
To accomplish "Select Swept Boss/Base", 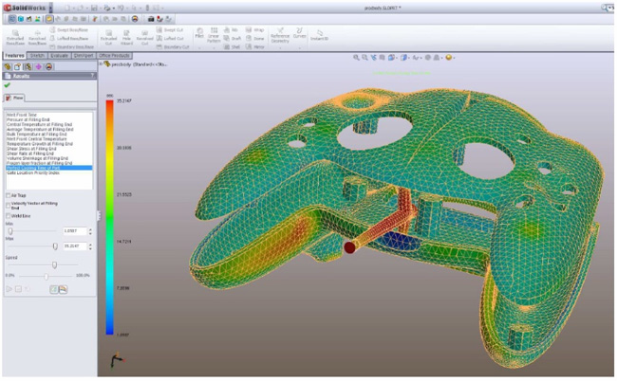I will tap(69, 29).
